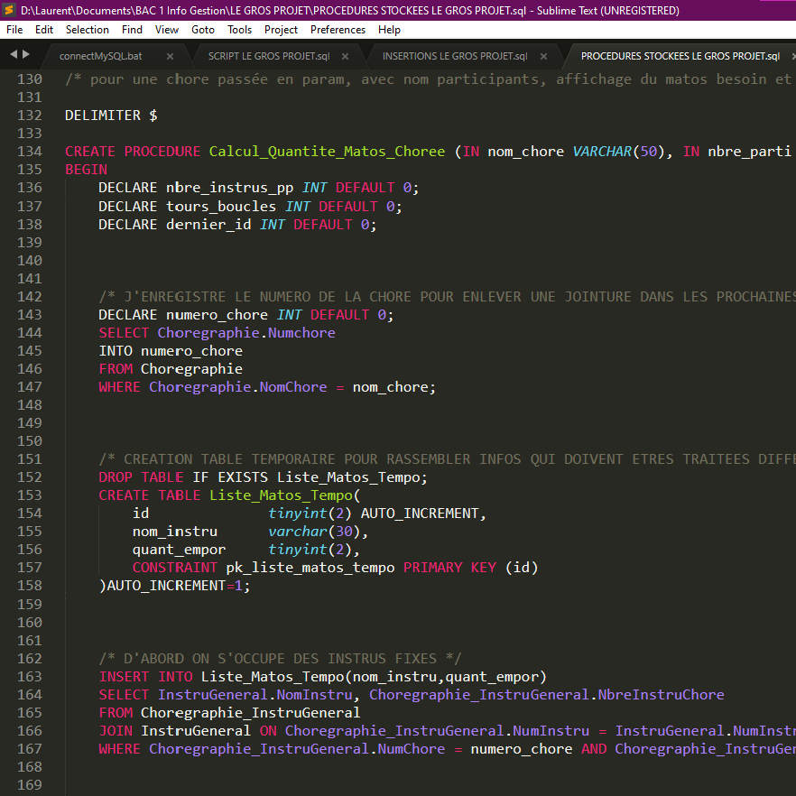Open the Edit menu
The height and width of the screenshot is (796, 796).
[44, 30]
